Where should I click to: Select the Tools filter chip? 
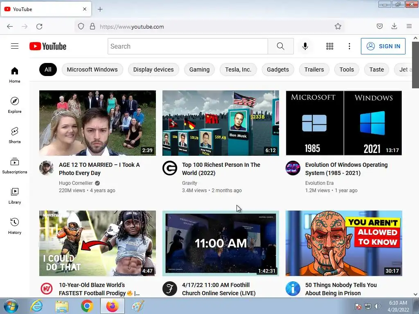point(347,70)
